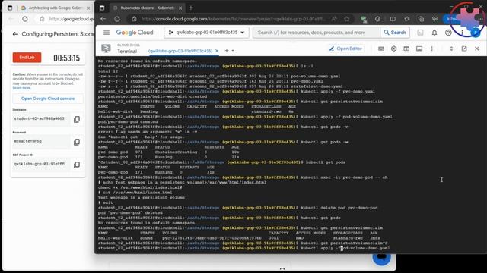Close the Kubernetes clusters browser tab
This screenshot has height=273, width=487.
(x=180, y=8)
